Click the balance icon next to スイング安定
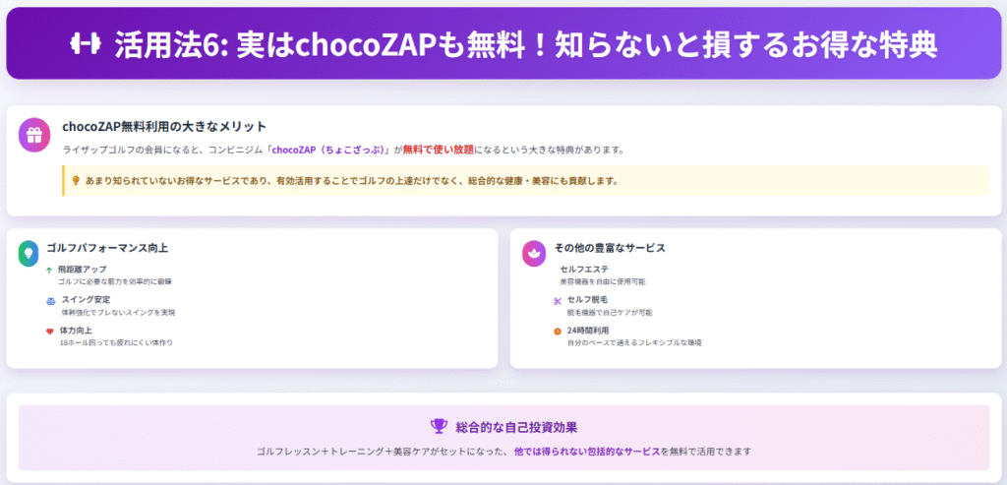Image resolution: width=1007 pixels, height=485 pixels. point(51,301)
